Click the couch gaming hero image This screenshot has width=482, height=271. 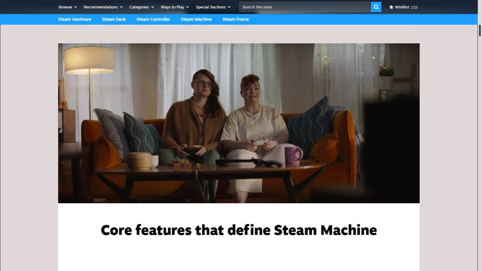(x=239, y=123)
